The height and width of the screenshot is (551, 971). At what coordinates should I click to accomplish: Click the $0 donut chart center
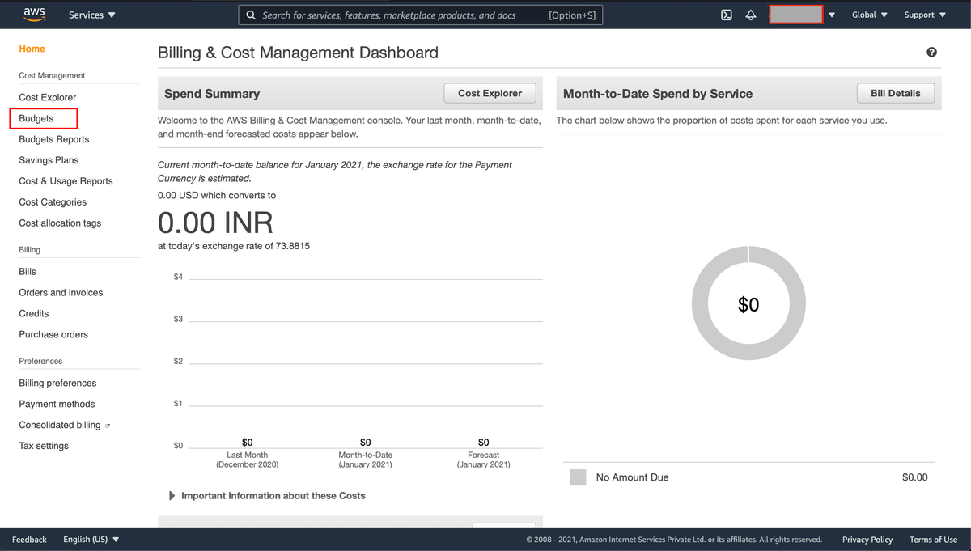pyautogui.click(x=748, y=304)
